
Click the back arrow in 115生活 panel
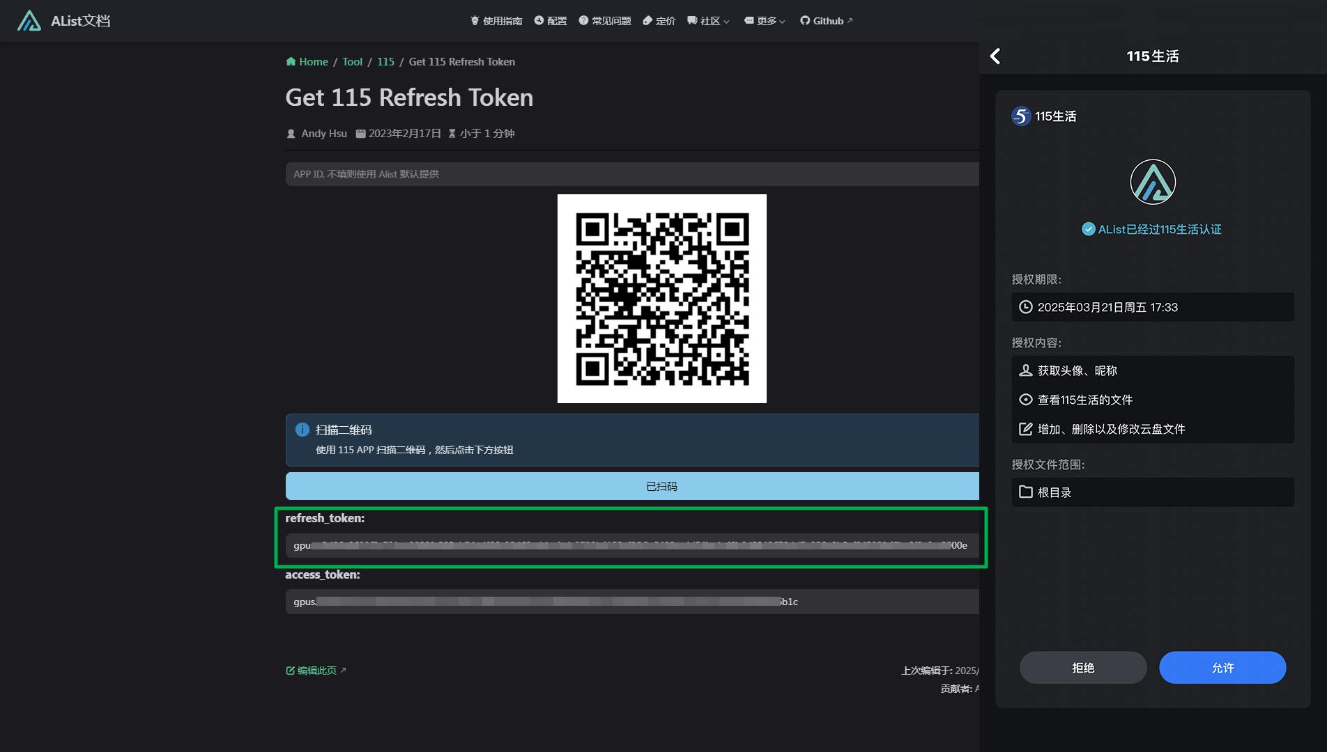pyautogui.click(x=995, y=56)
